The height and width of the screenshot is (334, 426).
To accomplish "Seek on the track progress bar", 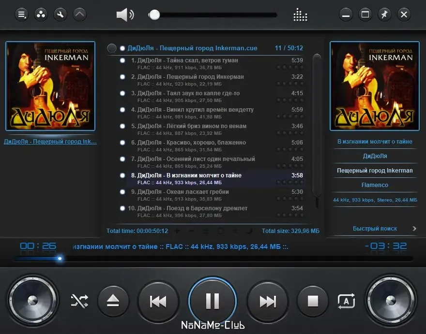I will click(x=213, y=259).
